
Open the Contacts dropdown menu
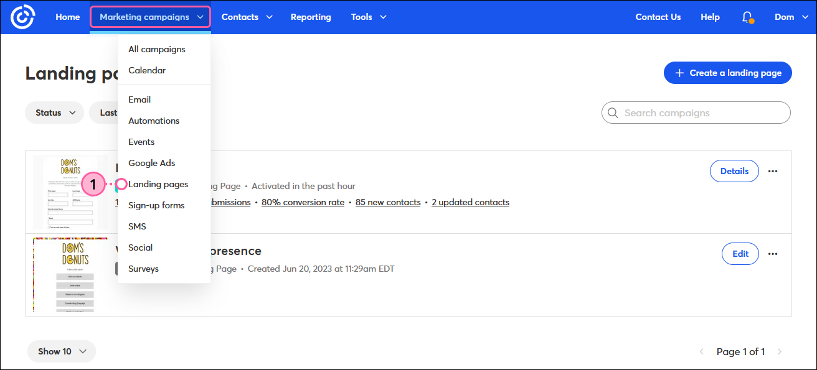pos(247,17)
